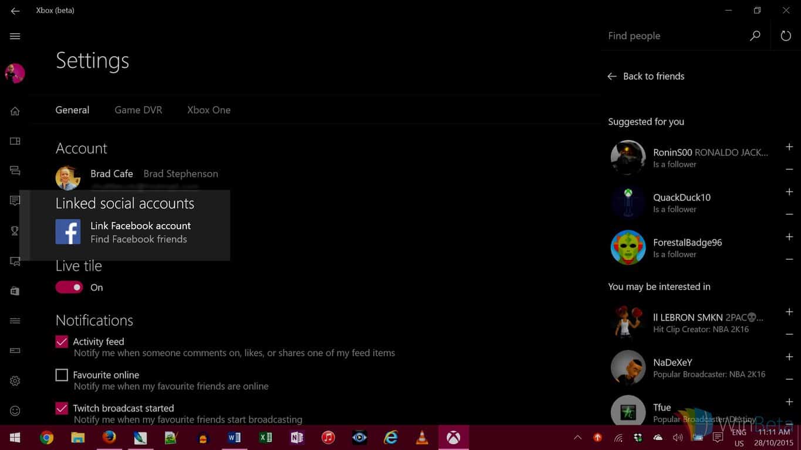Open Game DVR from the sidebar icon
The width and height of the screenshot is (801, 450).
pyautogui.click(x=15, y=261)
